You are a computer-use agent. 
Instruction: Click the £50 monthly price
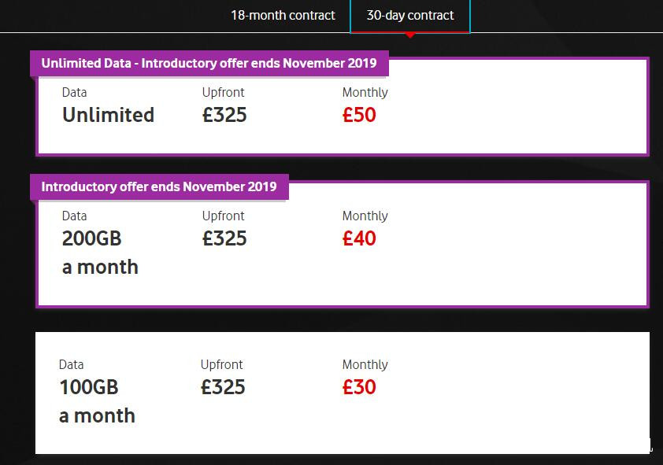coord(359,115)
